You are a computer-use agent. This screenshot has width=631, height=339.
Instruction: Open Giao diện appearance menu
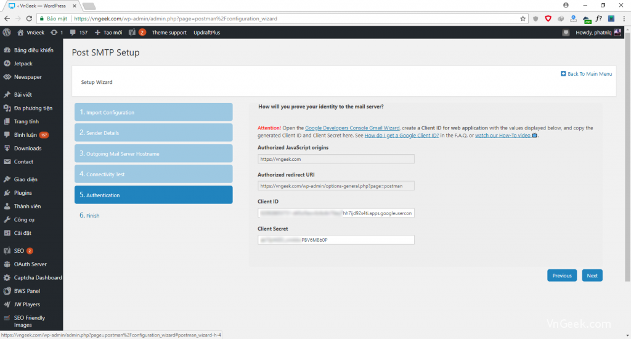[31, 179]
